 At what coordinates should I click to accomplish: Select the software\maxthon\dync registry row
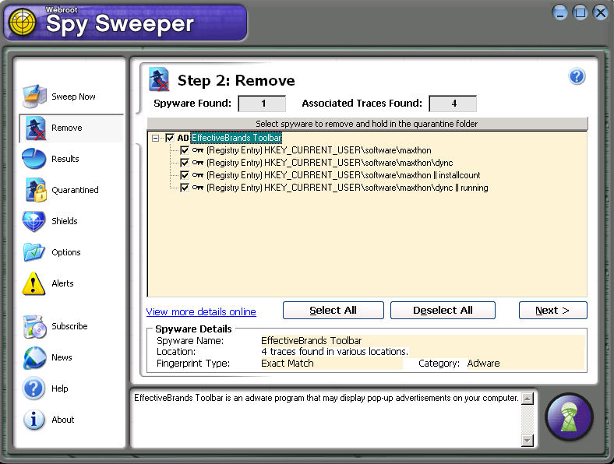pyautogui.click(x=330, y=163)
